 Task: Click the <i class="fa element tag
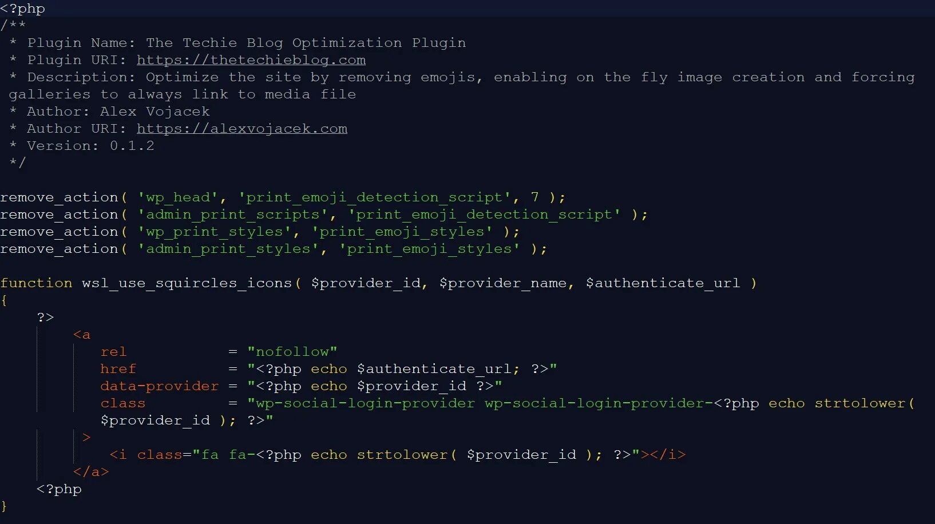(164, 455)
